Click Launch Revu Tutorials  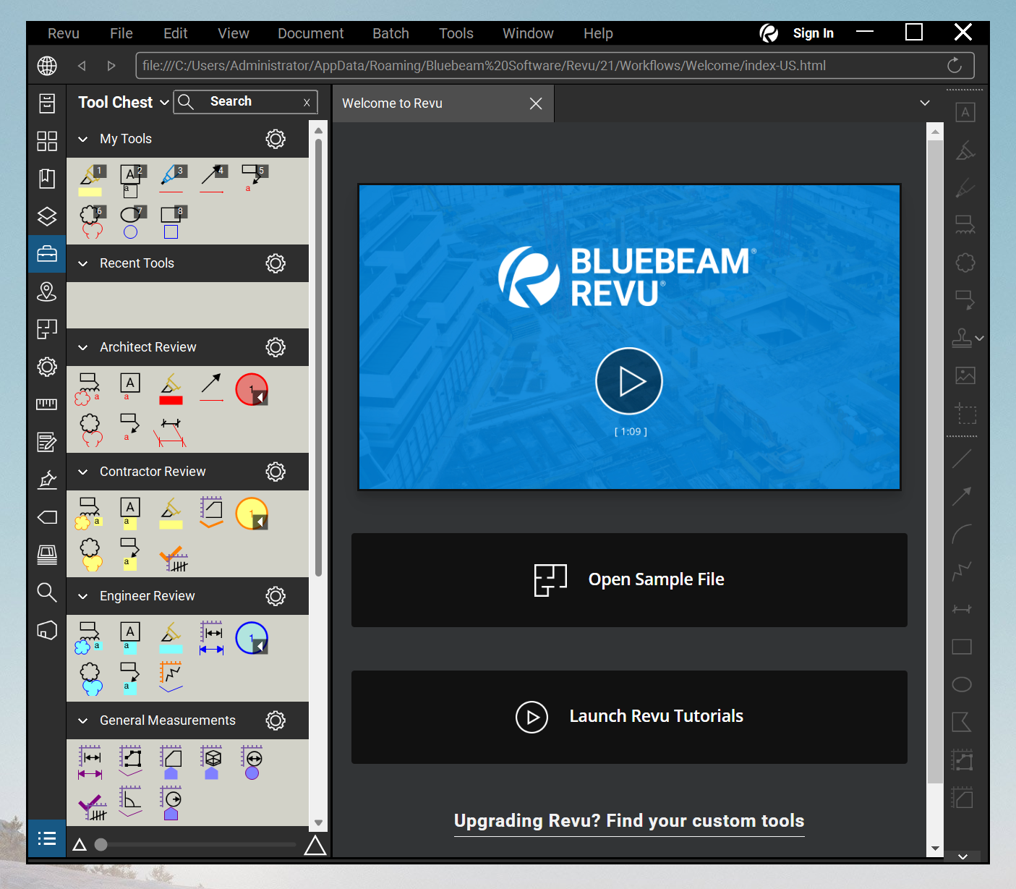pyautogui.click(x=629, y=717)
